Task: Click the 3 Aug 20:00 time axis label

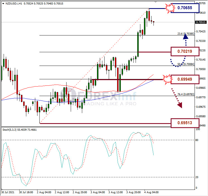Action: coord(134,192)
